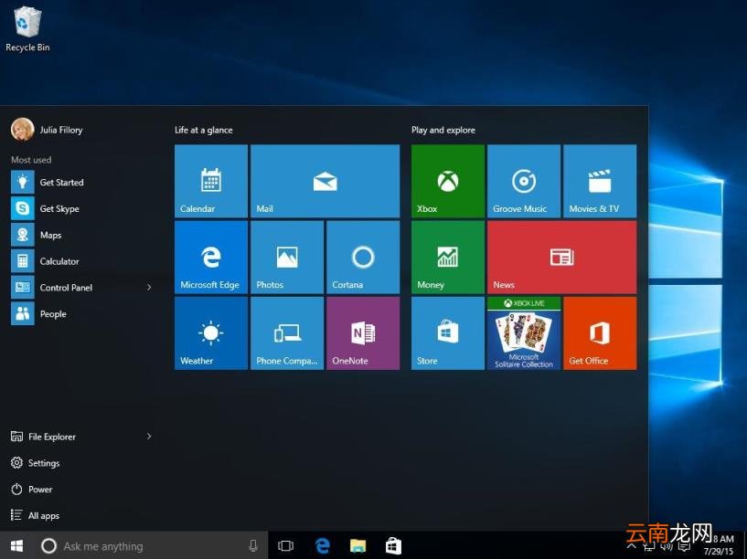Open the Photos tile
The height and width of the screenshot is (559, 747).
(287, 257)
